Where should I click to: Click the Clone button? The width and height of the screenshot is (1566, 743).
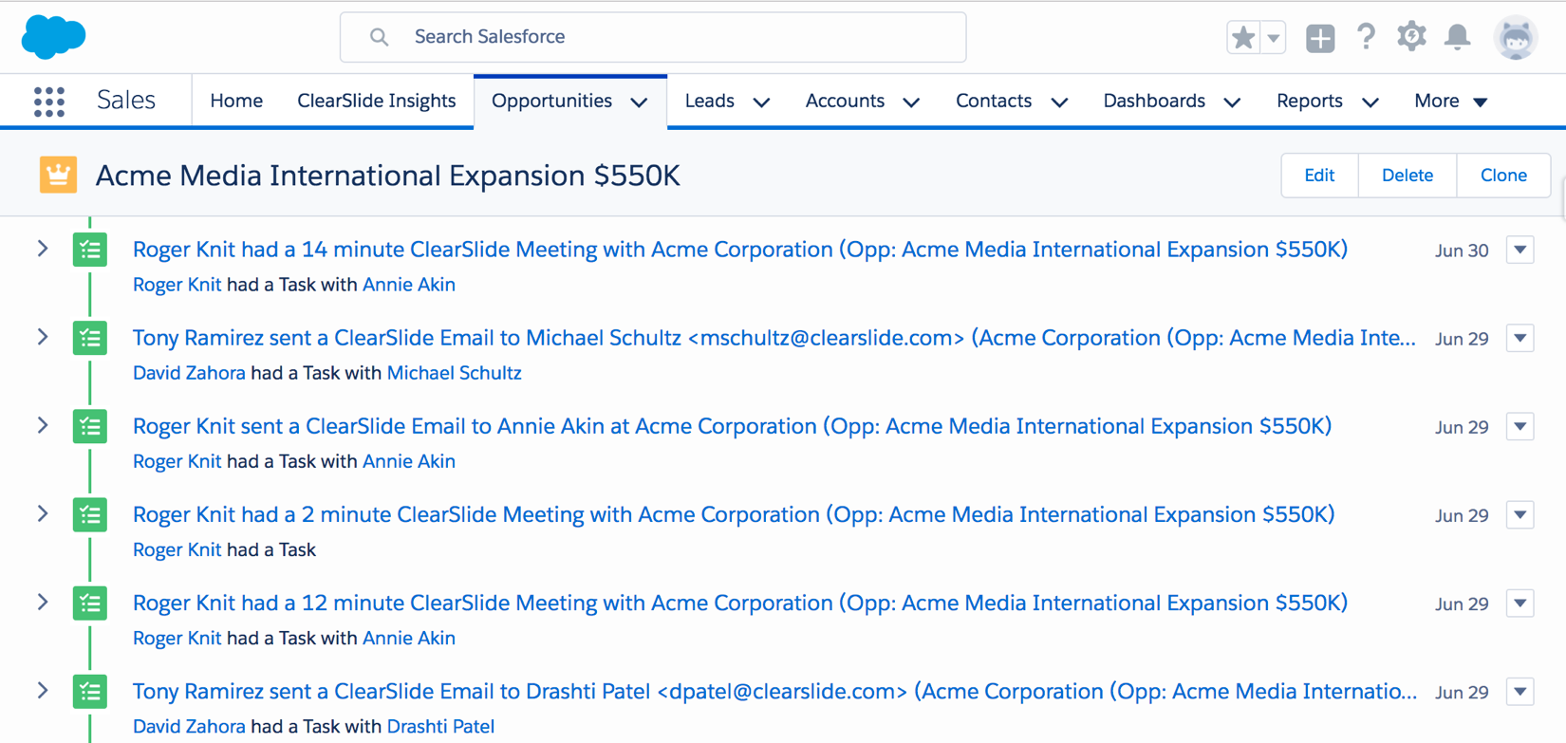pyautogui.click(x=1504, y=176)
